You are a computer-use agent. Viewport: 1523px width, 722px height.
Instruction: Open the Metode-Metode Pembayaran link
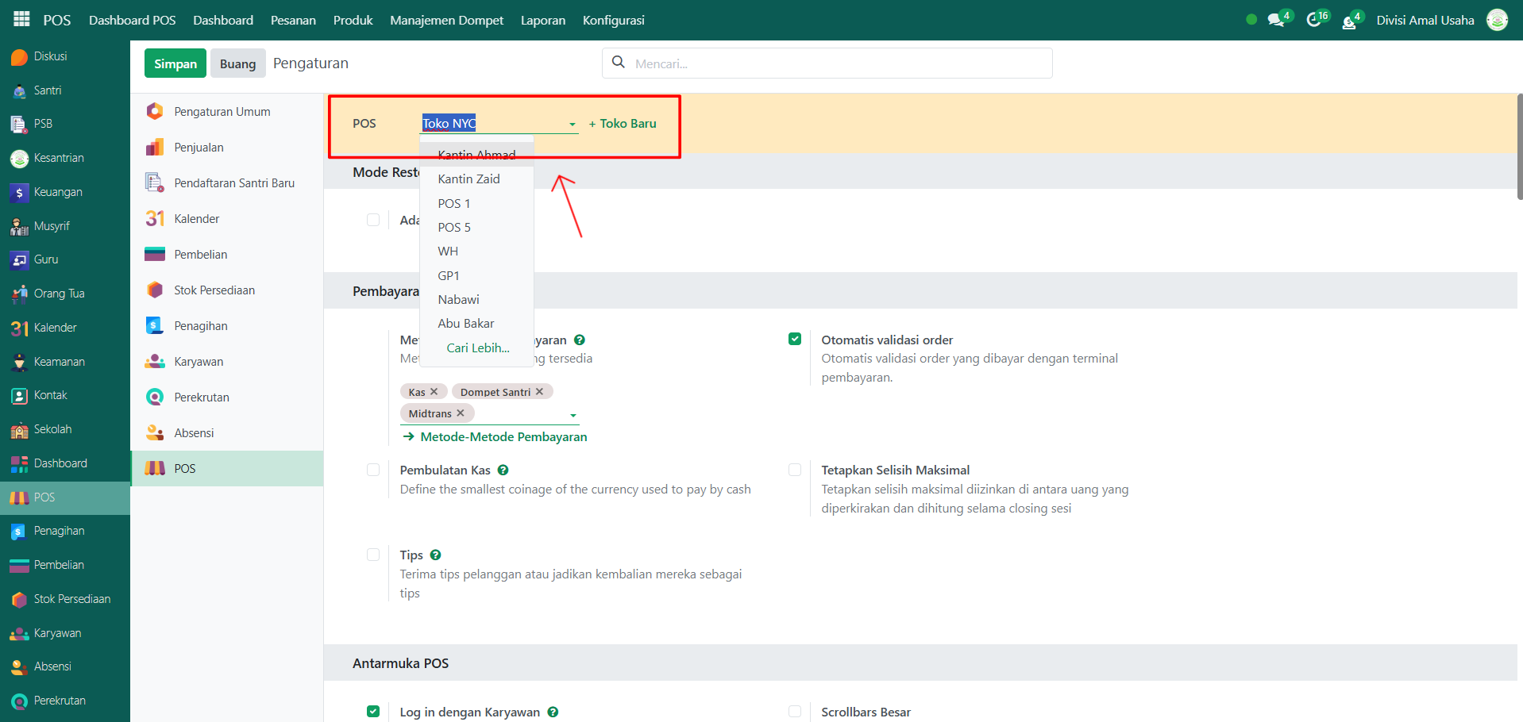[x=503, y=437]
